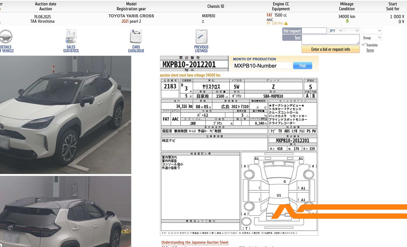Image resolution: width=407 pixels, height=247 pixels.
Task: Click Enter a bid or request info button
Action: 331,49
